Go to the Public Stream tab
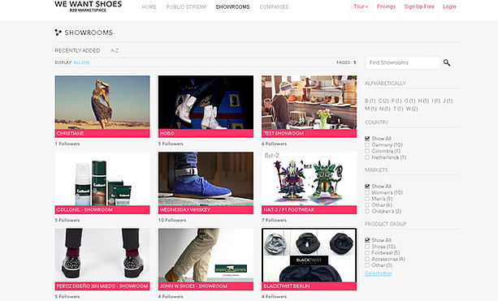 (186, 6)
